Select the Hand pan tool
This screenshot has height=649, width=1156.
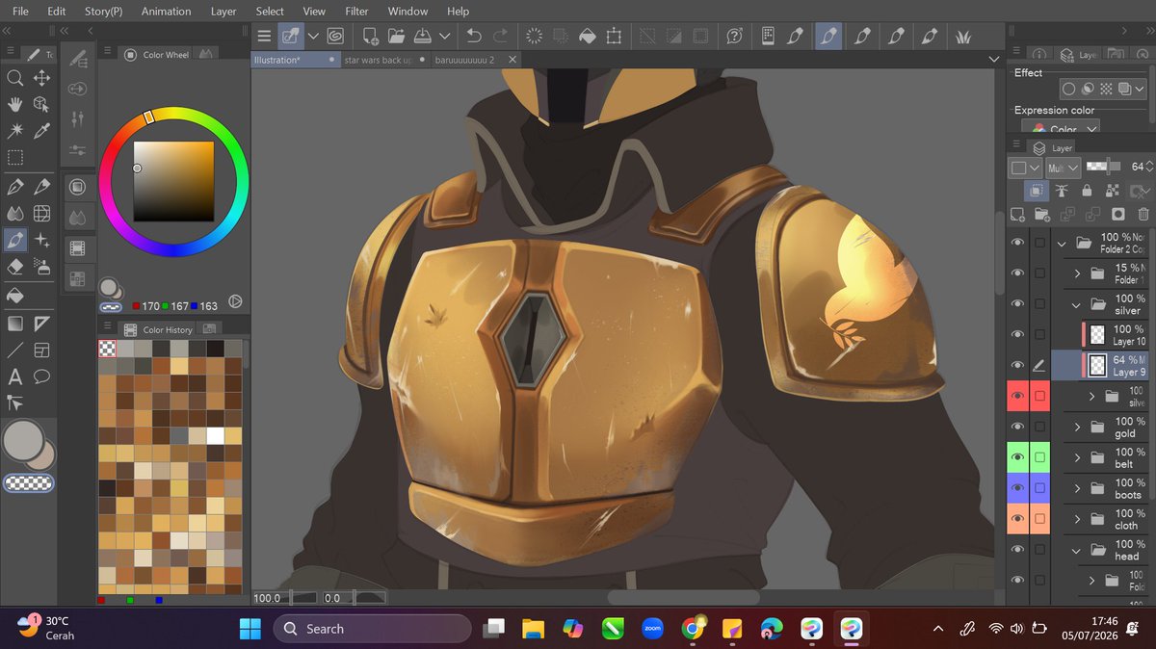tap(14, 104)
